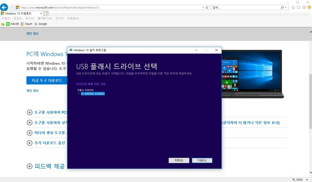Click the browser forward arrow button
Screen dimensions: 312x182
(x=12, y=7)
